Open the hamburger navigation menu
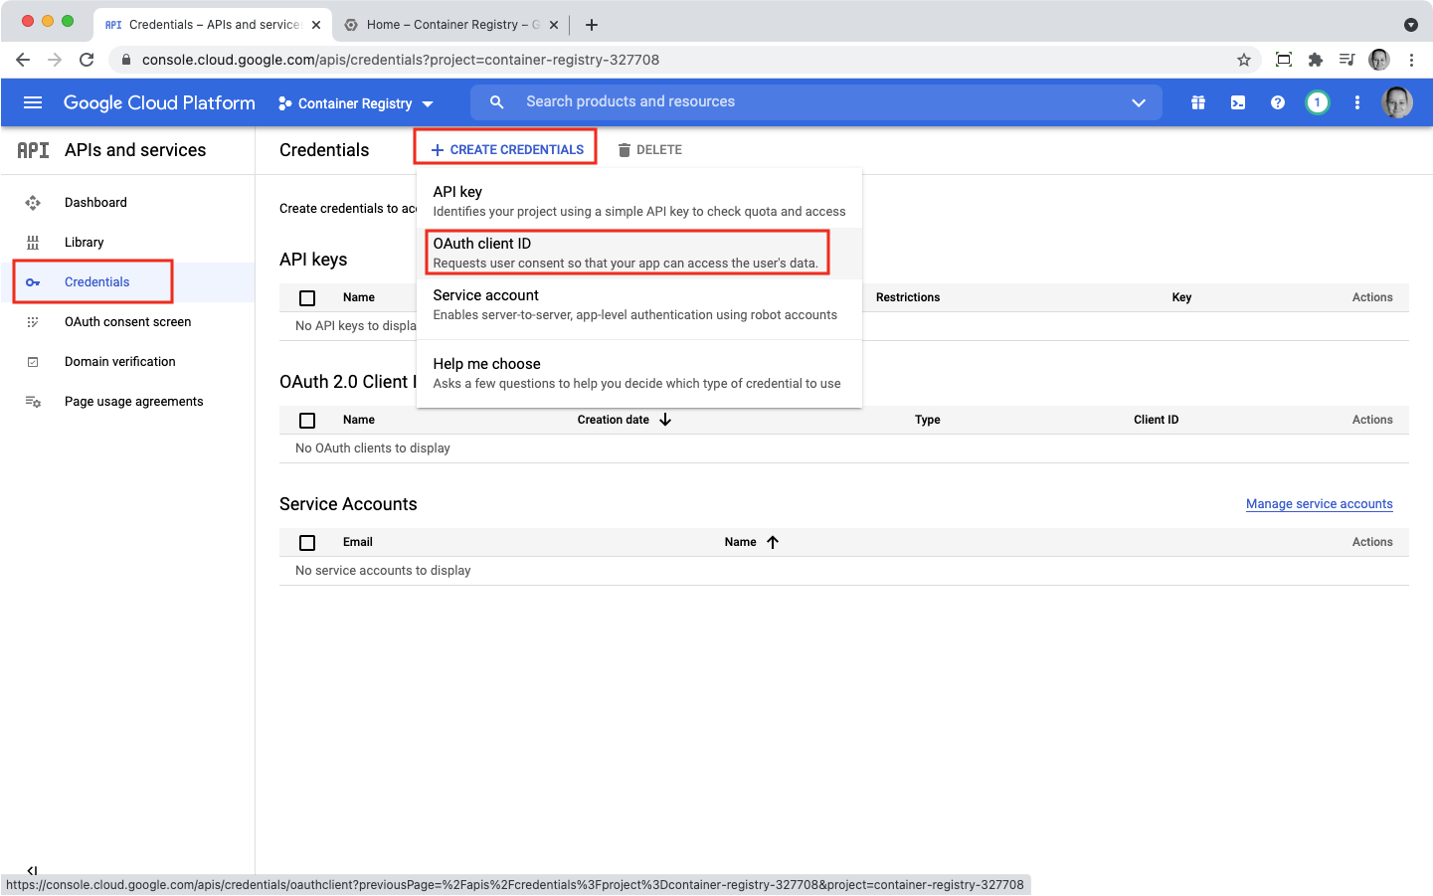 [33, 102]
